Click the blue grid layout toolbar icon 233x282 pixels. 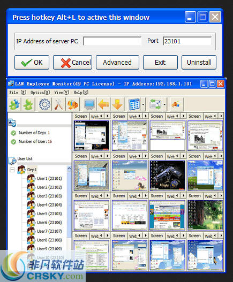pyautogui.click(x=134, y=104)
